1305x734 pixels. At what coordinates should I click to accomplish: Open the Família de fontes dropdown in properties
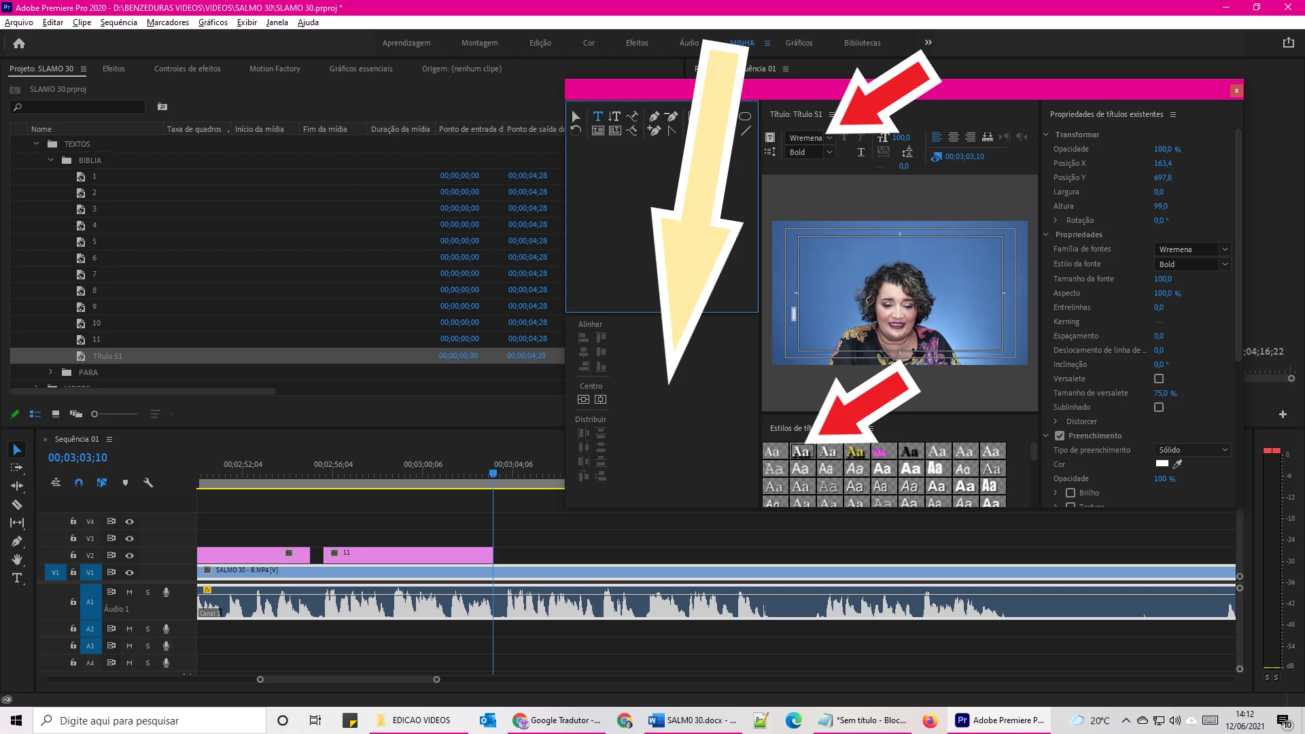tap(1193, 249)
